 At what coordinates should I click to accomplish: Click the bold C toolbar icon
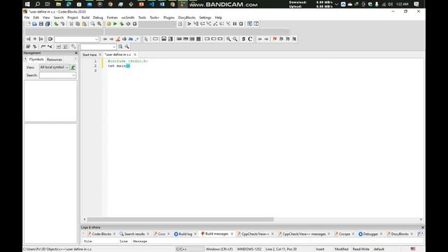point(250,39)
